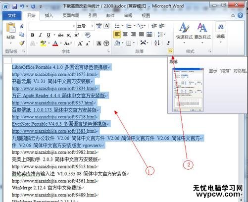The height and width of the screenshot is (202, 248).
Task: Open the Font dialog launcher
Action: click(x=108, y=51)
